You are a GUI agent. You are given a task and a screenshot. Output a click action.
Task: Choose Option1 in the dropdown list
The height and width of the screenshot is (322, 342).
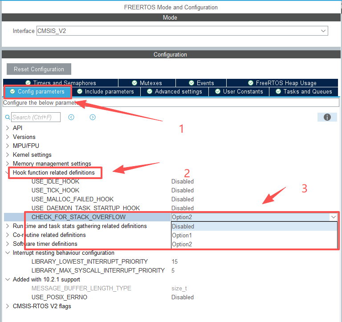[x=254, y=236]
